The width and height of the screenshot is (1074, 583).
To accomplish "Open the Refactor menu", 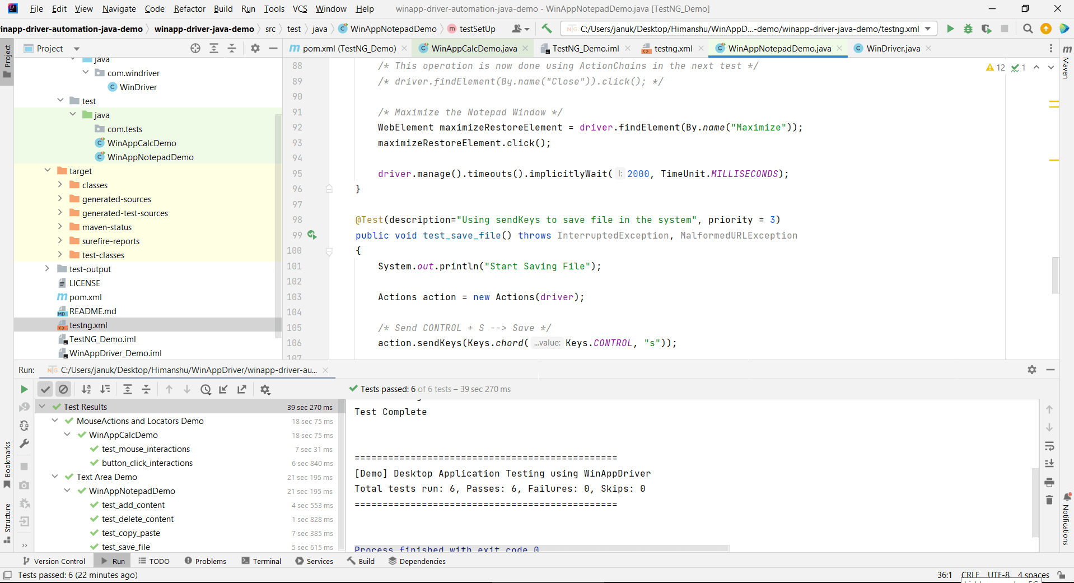I will click(x=189, y=9).
